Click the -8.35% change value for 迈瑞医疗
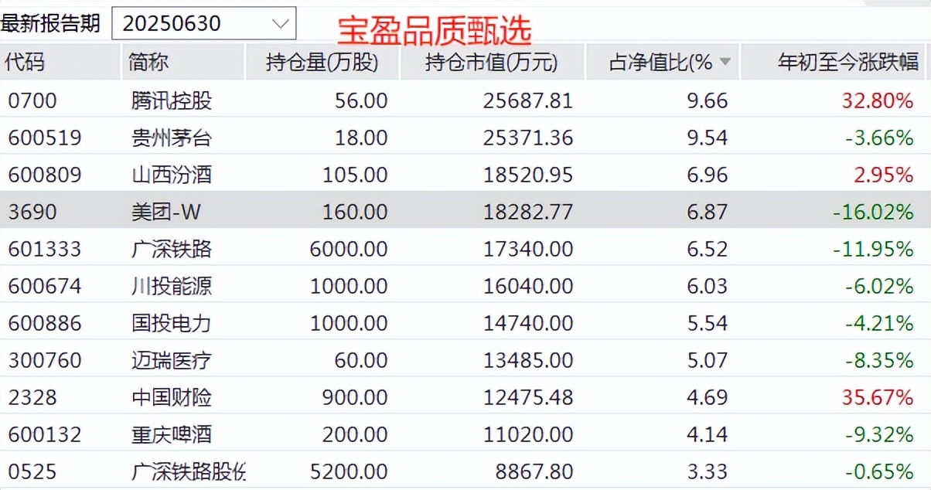This screenshot has height=490, width=931. coord(879,360)
